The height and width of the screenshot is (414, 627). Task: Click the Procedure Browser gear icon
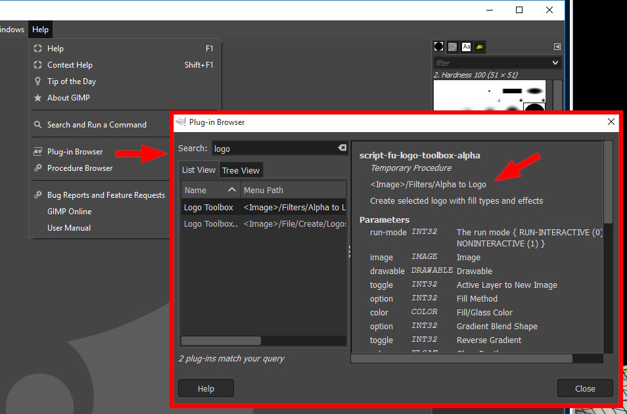[37, 168]
